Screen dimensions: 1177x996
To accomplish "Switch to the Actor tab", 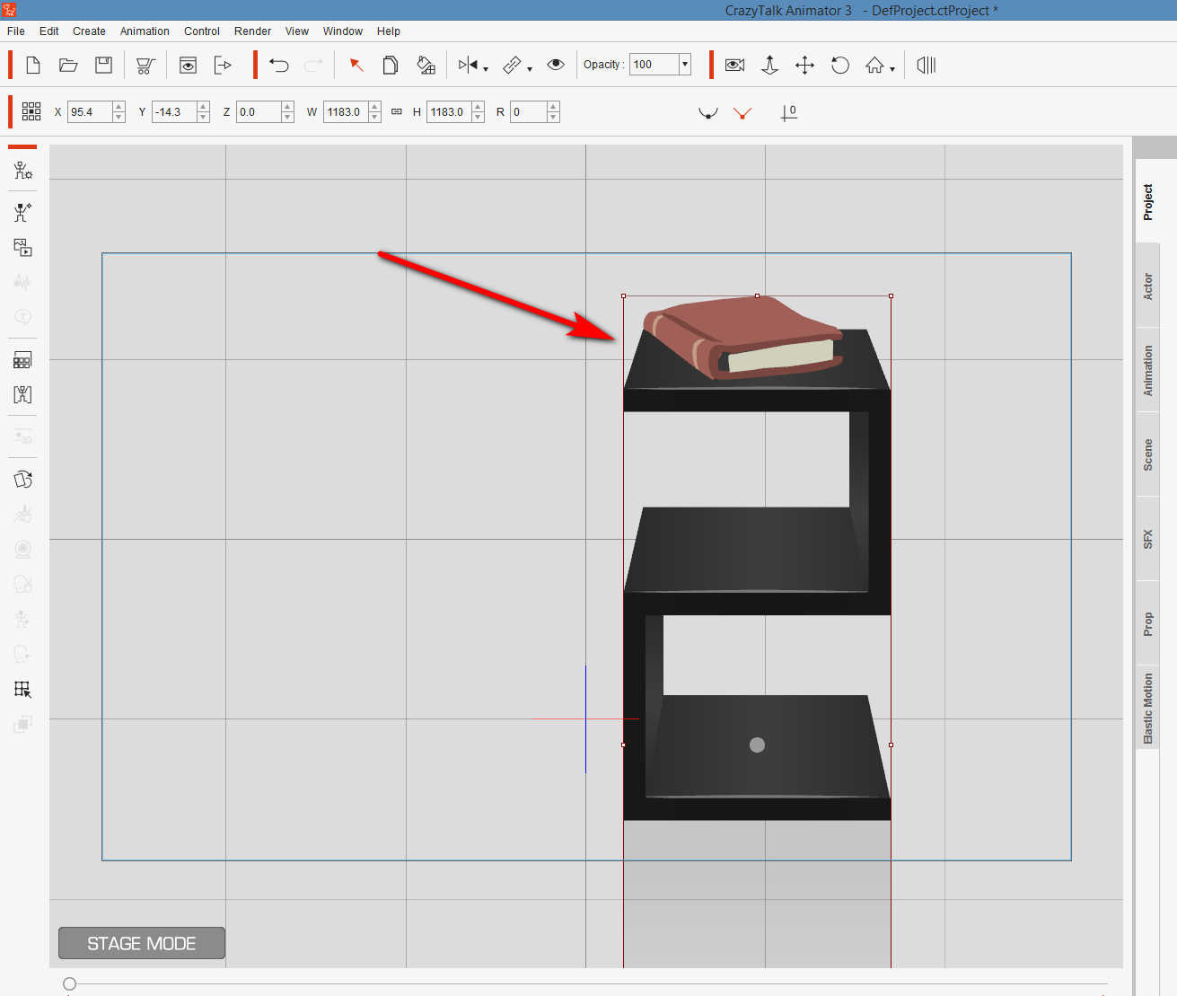I will [1147, 286].
